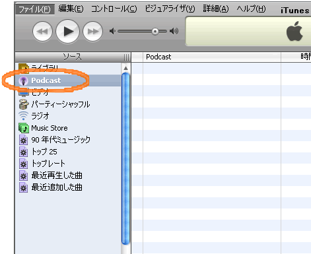311x254 pixels.
Task: Click gear icon beside 最近追加した曲
Action: pos(23,187)
